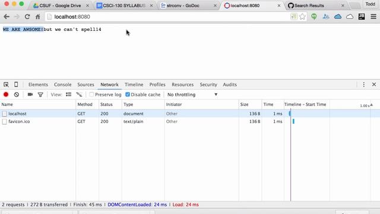
Task: Activate the DevTools inspect element picker
Action: [6, 84]
